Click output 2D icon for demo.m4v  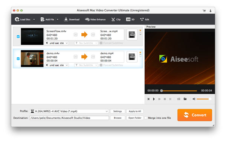tap(93, 57)
